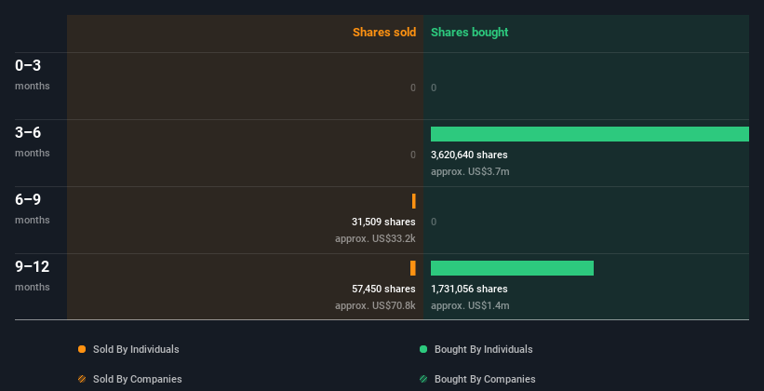
Task: Click the 6–9 months shares bought zero
Action: [x=434, y=222]
